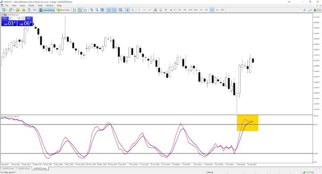Screen dimensions: 322x174
Task: Open the Help menu
Action: click(59, 5)
